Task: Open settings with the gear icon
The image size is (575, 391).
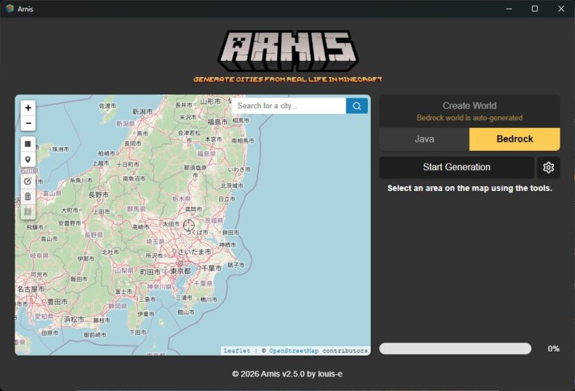Action: tap(549, 167)
